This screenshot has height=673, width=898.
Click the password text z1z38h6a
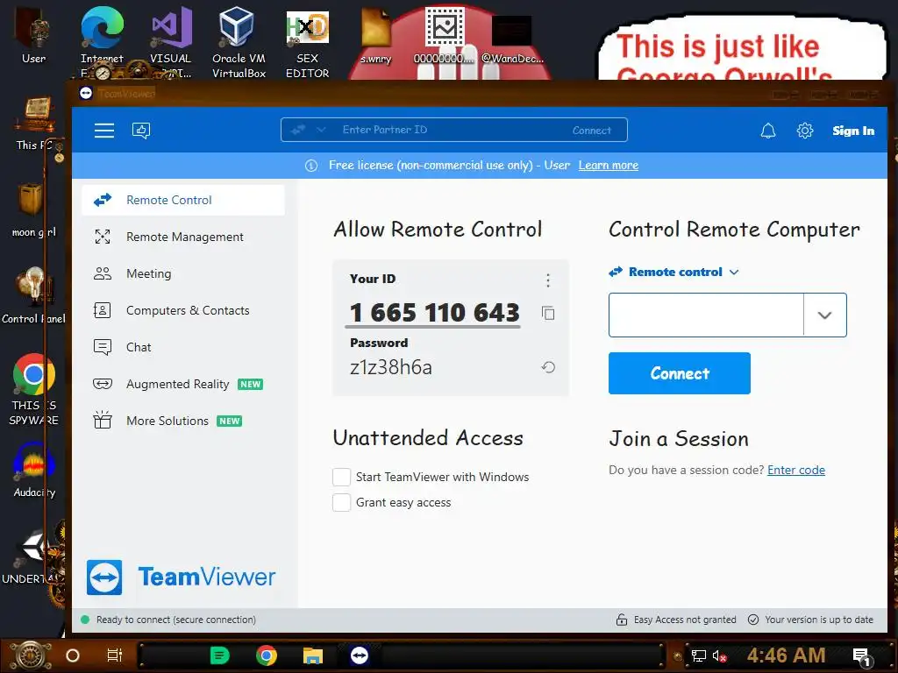[391, 367]
